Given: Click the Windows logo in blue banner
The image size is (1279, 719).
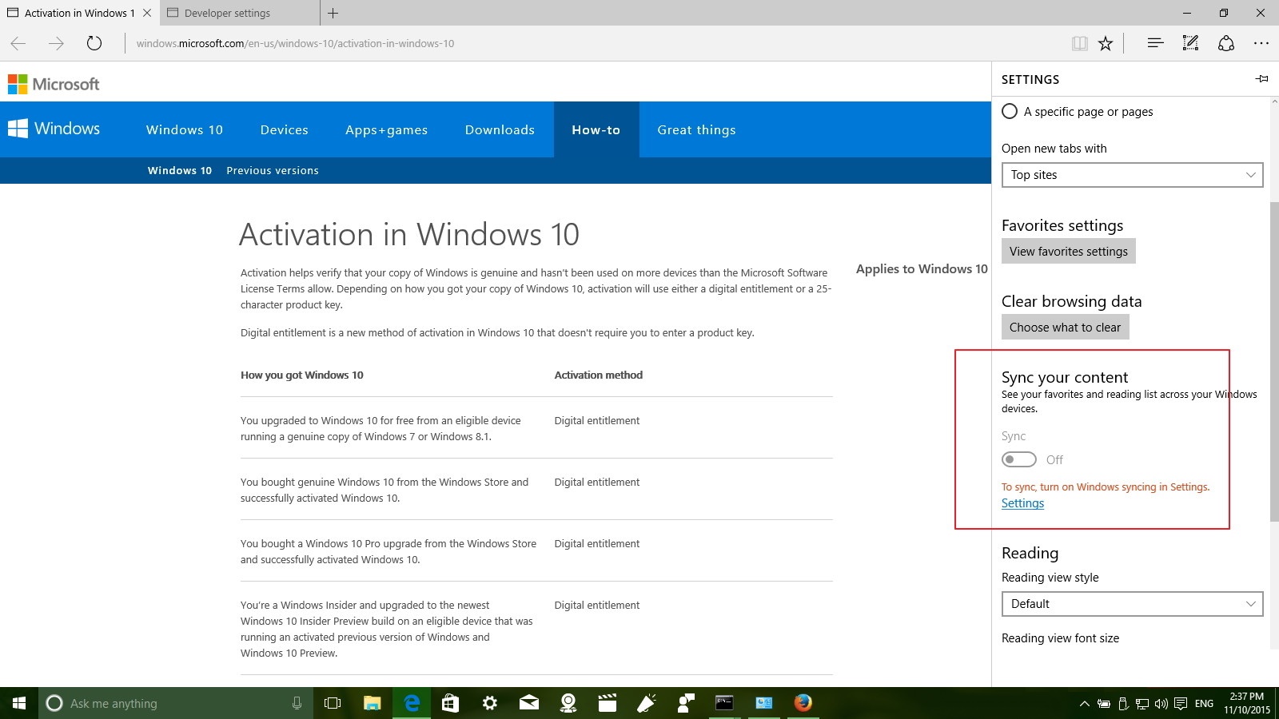Looking at the screenshot, I should (54, 129).
